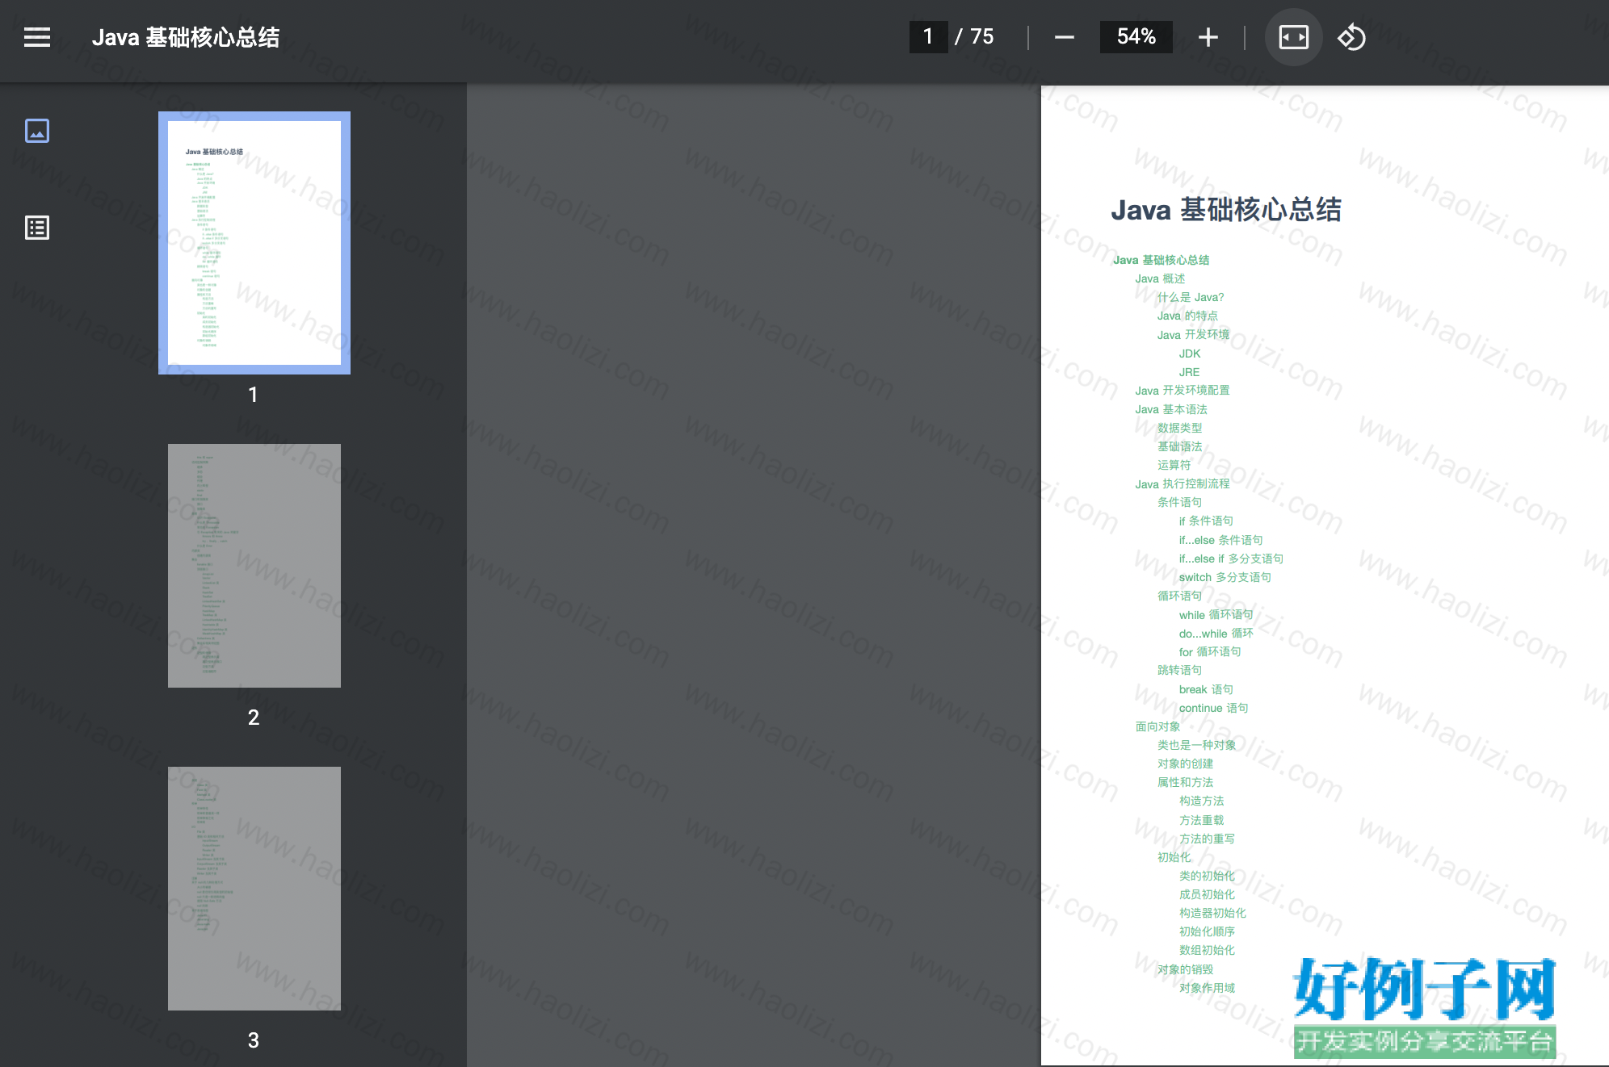Open the 'Java 开发环境' contents link

click(1193, 334)
